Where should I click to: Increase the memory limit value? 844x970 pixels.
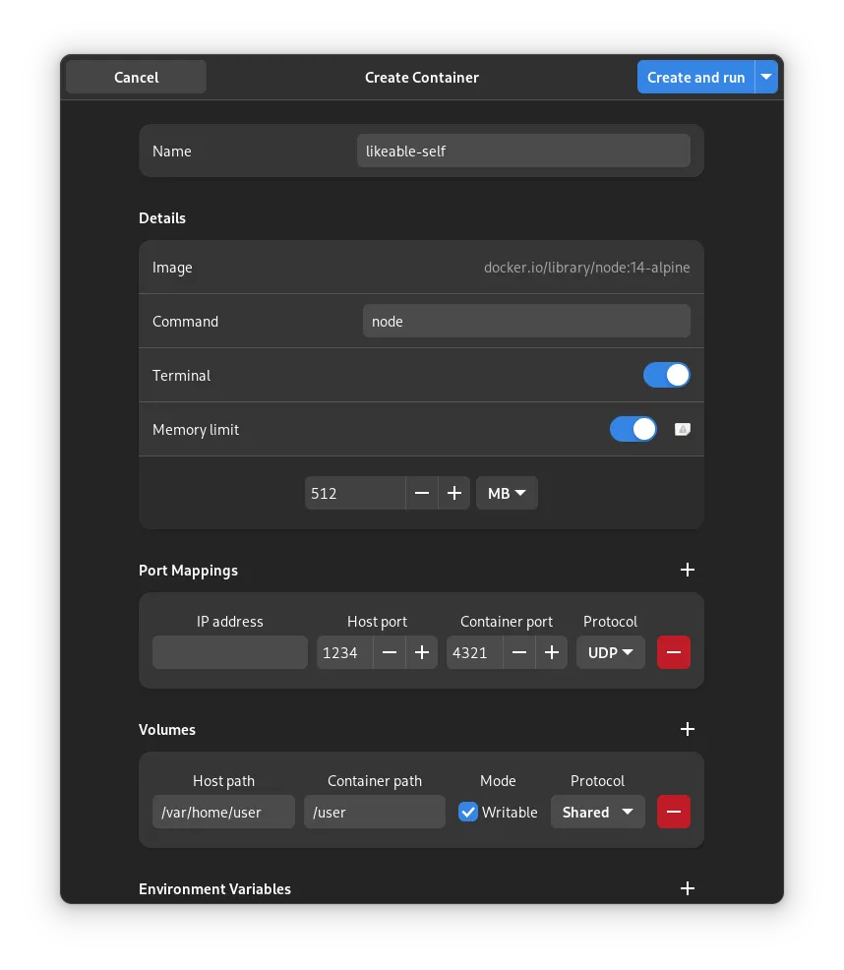[453, 493]
